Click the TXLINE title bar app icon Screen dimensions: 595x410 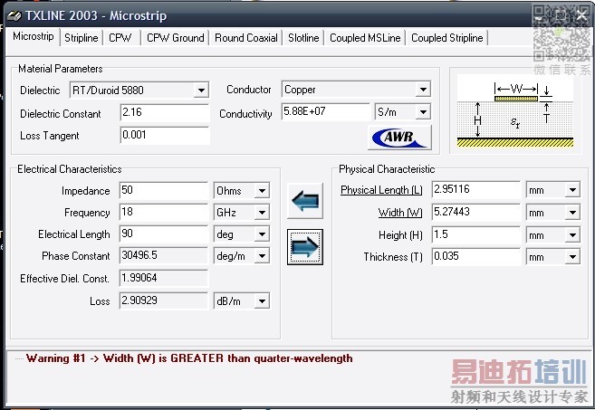(x=14, y=16)
